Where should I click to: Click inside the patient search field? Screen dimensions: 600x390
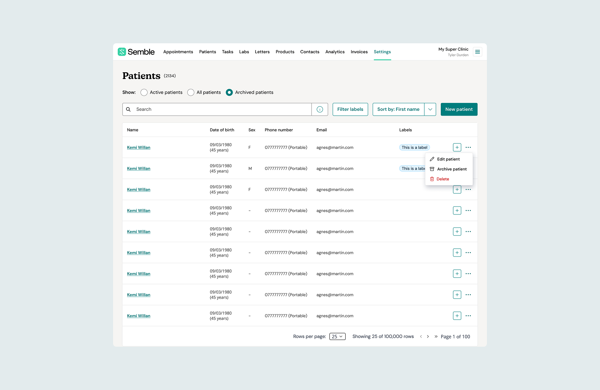(218, 109)
